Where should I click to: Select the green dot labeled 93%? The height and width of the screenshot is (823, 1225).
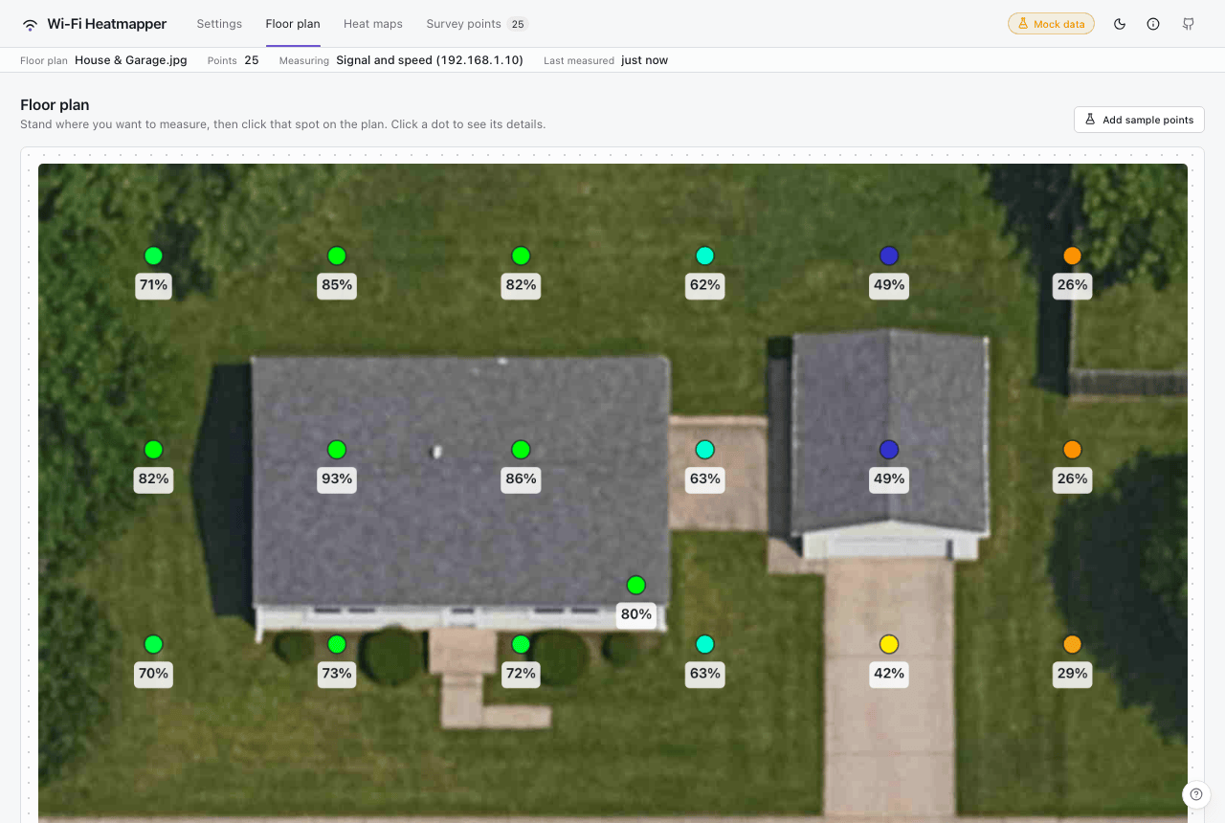pos(337,450)
